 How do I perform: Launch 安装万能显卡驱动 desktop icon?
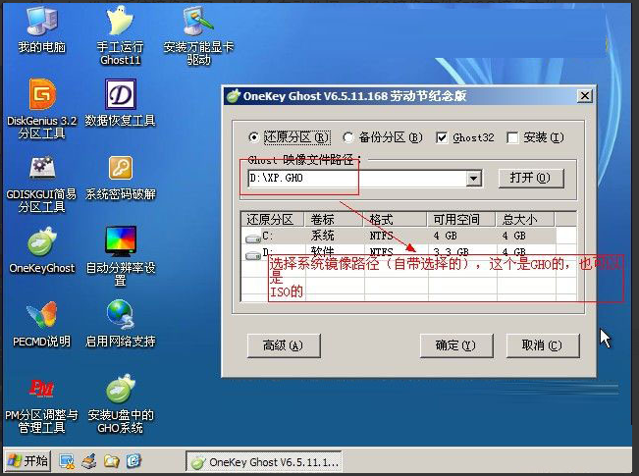pyautogui.click(x=199, y=22)
